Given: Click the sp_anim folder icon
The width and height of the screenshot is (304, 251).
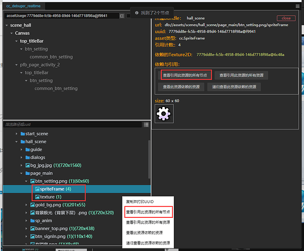Looking at the screenshot, I should [32, 221].
